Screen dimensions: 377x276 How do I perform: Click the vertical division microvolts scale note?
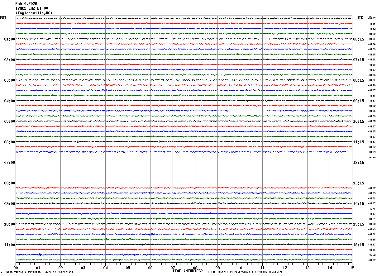40,272
